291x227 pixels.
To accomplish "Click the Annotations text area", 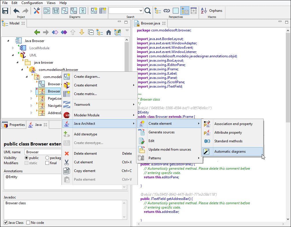I will coord(32,182).
